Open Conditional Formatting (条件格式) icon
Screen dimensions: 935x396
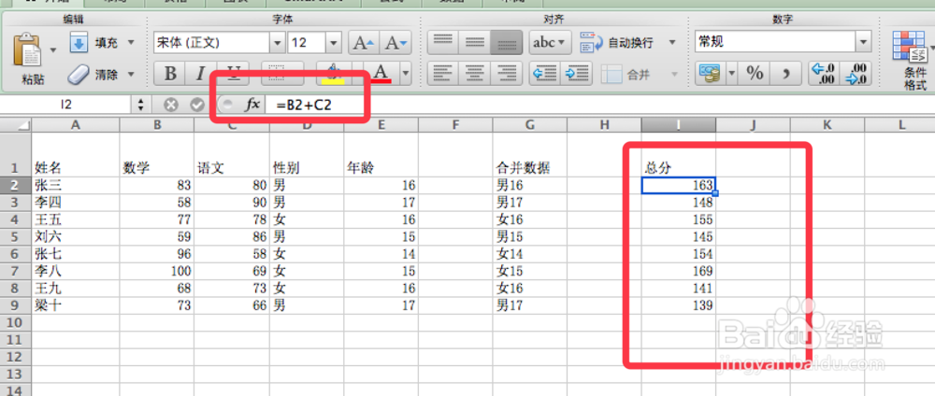tap(909, 48)
